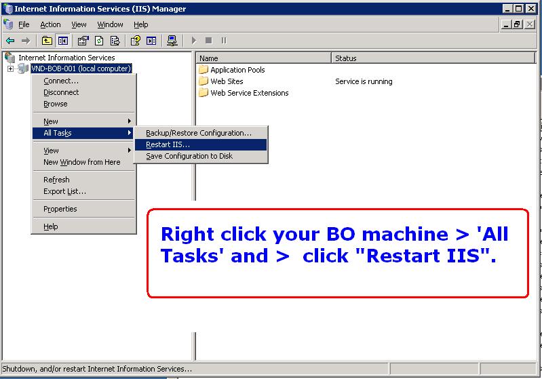The image size is (542, 379).
Task: Expand the All Tasks submenu
Action: click(x=83, y=133)
